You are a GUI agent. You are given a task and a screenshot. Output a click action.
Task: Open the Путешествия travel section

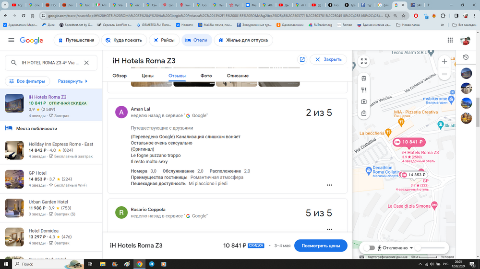click(76, 40)
